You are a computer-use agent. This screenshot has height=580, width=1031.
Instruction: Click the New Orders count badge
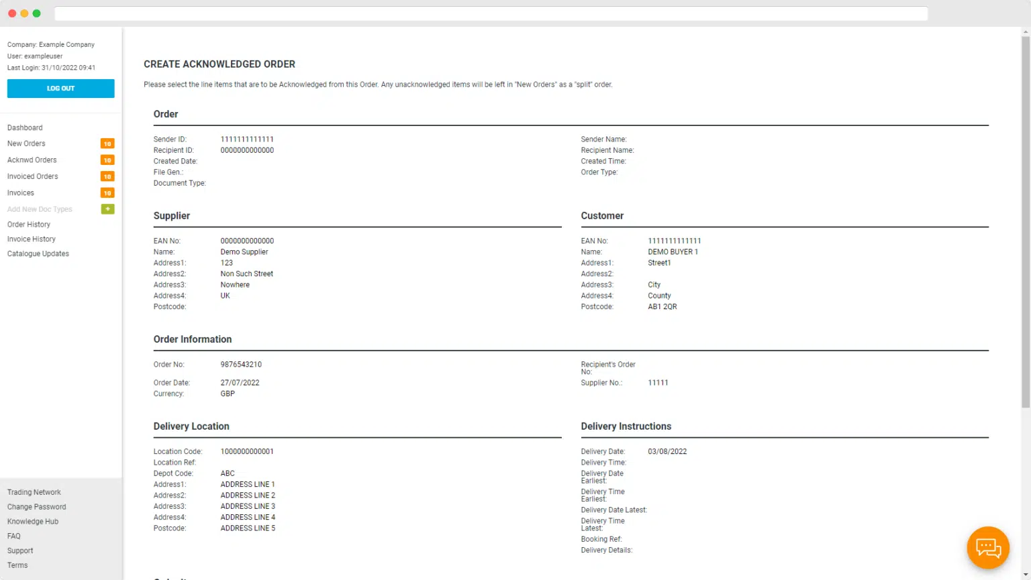point(107,143)
